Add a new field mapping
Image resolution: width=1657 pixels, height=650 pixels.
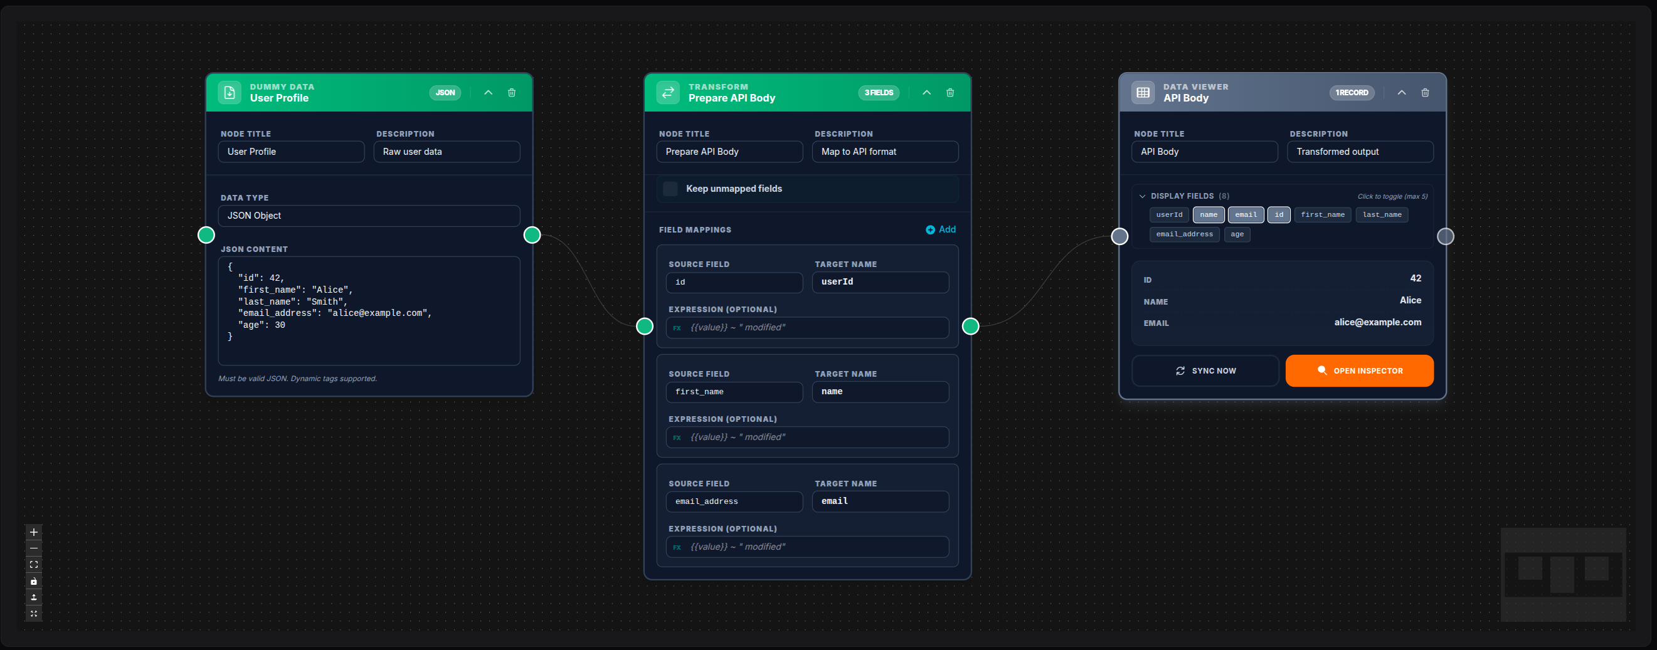click(940, 229)
